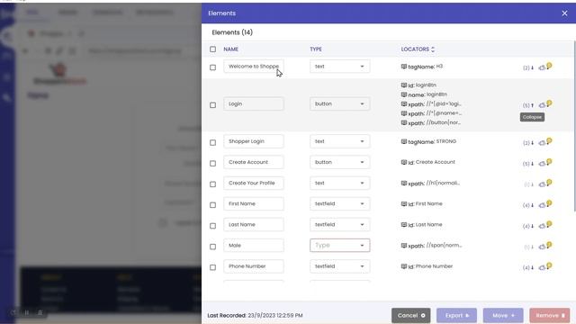Open the empty Type dropdown for Male

[340, 246]
